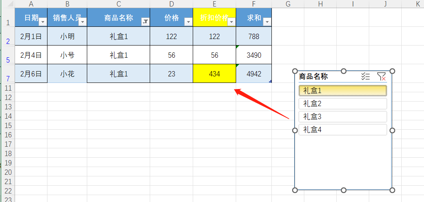Open the filtered 商品名称 column dropdown
This screenshot has width=424, height=202.
[x=145, y=22]
